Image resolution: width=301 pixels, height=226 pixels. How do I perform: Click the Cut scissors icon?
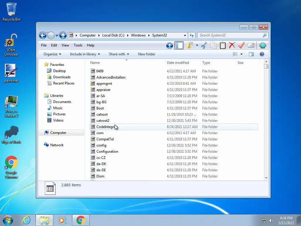point(204,46)
